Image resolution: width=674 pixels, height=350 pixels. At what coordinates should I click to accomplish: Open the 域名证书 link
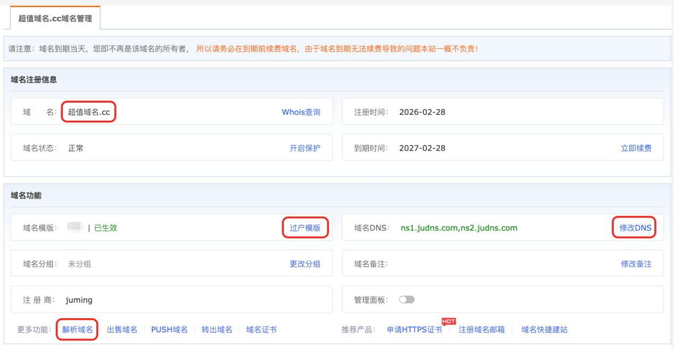[261, 330]
